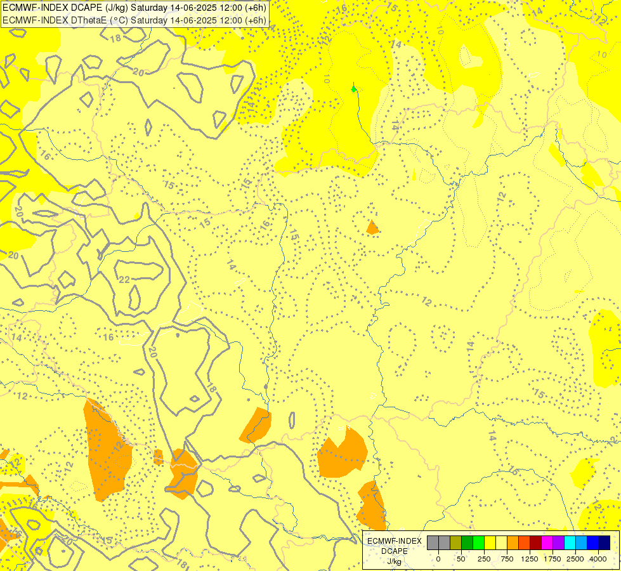This screenshot has height=571, width=621.
Task: Click the legend scale value 1250
Action: [530, 559]
